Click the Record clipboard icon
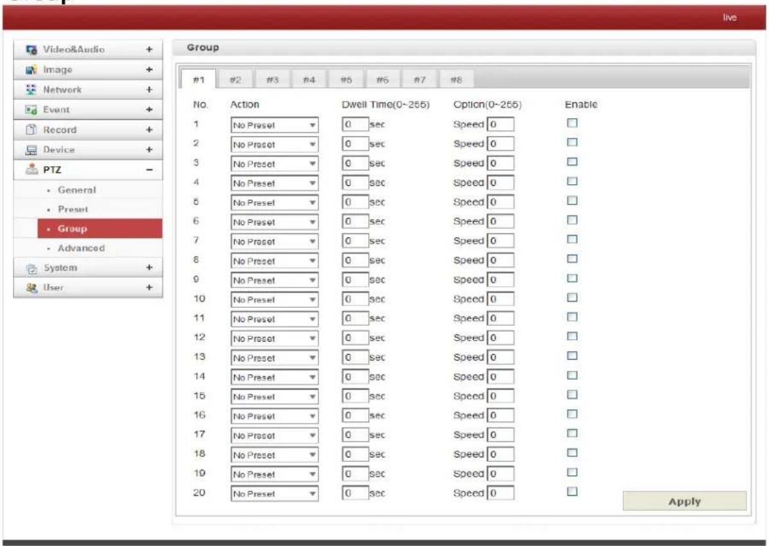The image size is (769, 546). 31,130
